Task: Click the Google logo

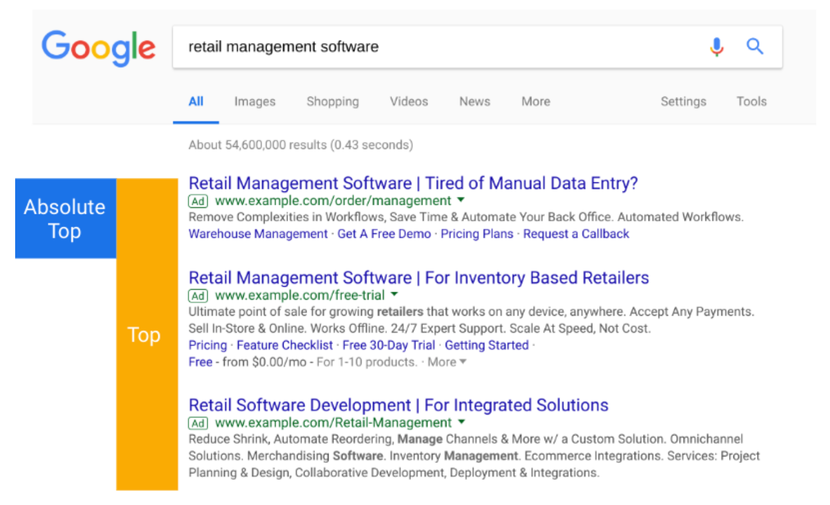Action: [99, 48]
